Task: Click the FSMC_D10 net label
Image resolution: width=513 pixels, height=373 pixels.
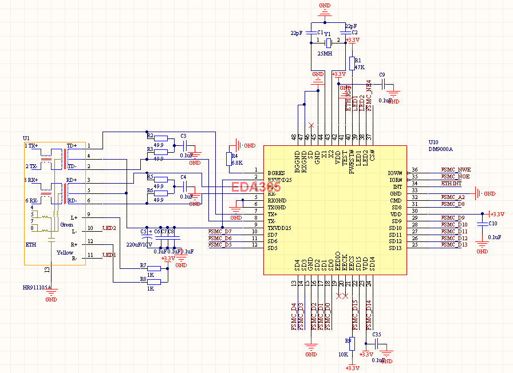Action: pyautogui.click(x=454, y=225)
